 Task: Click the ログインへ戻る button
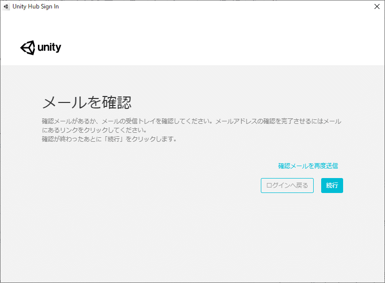coord(287,186)
